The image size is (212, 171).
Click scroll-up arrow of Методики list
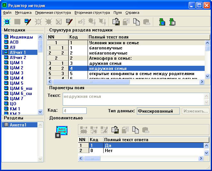pos(40,37)
